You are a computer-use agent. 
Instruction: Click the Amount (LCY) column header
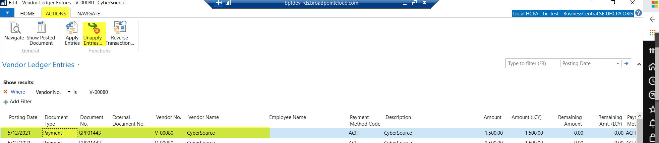[526, 117]
